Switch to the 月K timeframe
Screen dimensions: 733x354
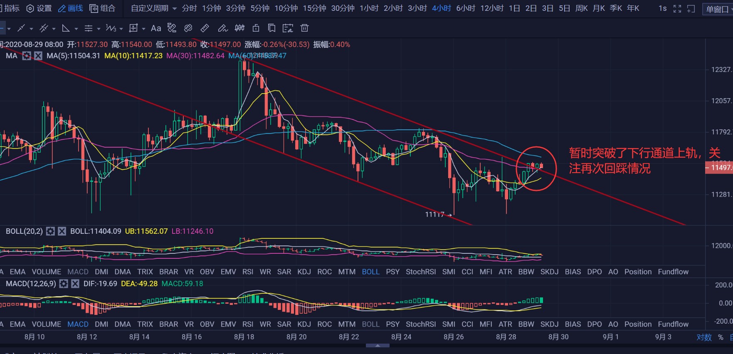599,8
